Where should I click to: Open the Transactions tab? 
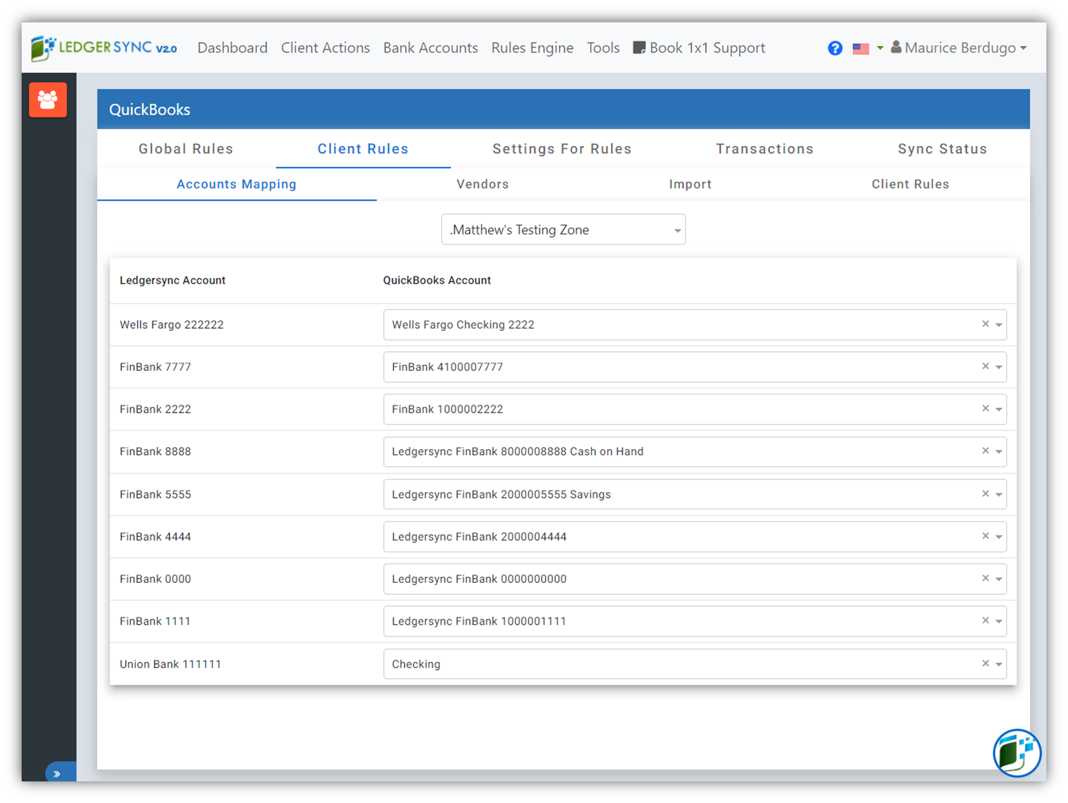click(x=764, y=149)
